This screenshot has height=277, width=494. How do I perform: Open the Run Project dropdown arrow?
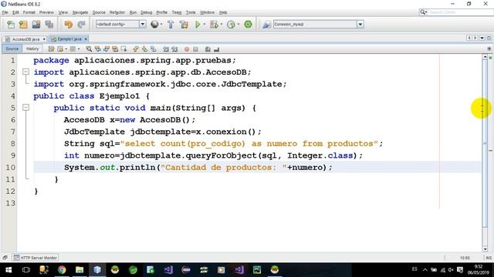(205, 24)
